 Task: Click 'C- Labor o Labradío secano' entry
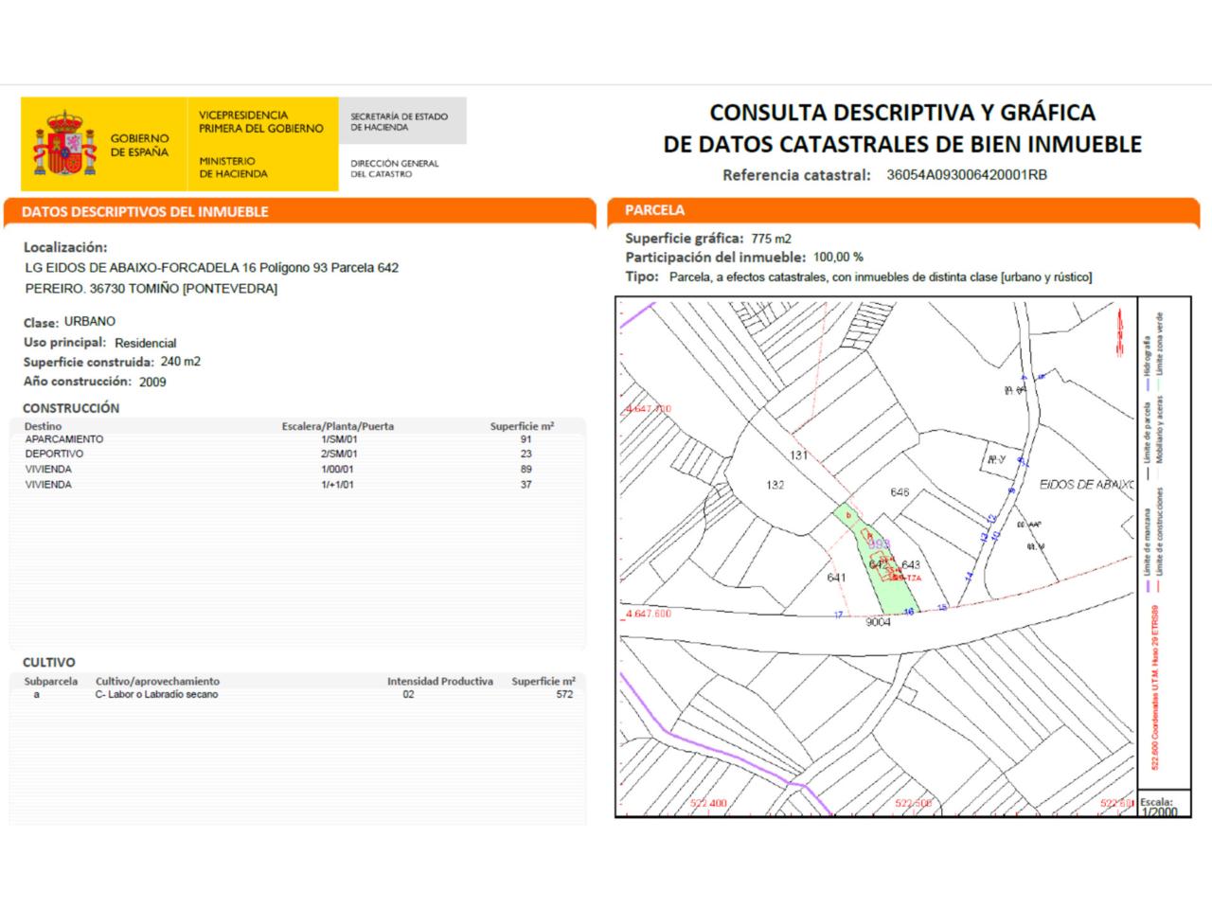click(156, 694)
